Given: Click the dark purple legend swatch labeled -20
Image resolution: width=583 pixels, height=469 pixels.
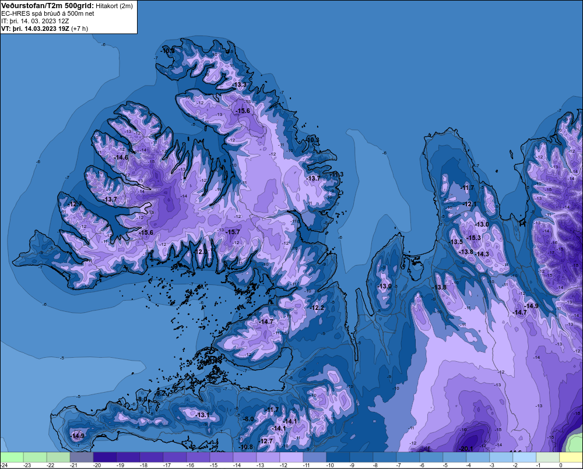Looking at the screenshot, I should [105, 457].
